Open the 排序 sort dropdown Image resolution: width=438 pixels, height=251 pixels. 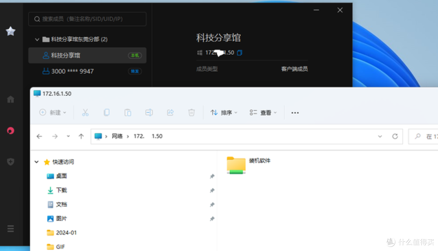(x=224, y=112)
